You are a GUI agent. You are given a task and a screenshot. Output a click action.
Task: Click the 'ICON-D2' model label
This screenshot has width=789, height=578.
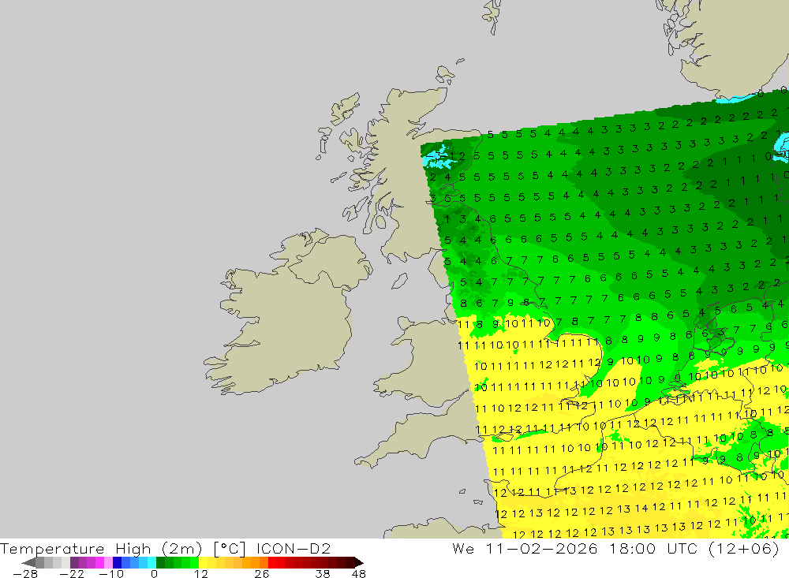(x=294, y=548)
